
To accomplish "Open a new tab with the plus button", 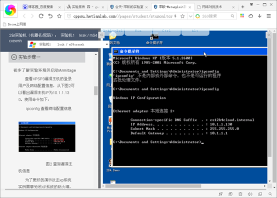I will click(242, 7).
